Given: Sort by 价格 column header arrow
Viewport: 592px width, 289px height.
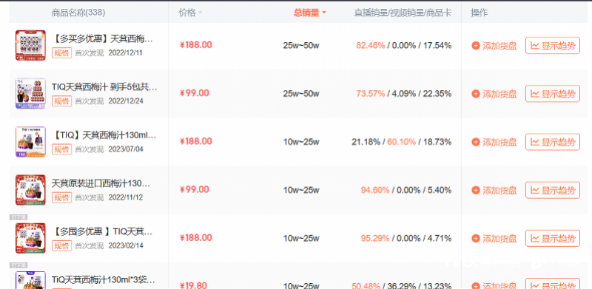Looking at the screenshot, I should (201, 13).
